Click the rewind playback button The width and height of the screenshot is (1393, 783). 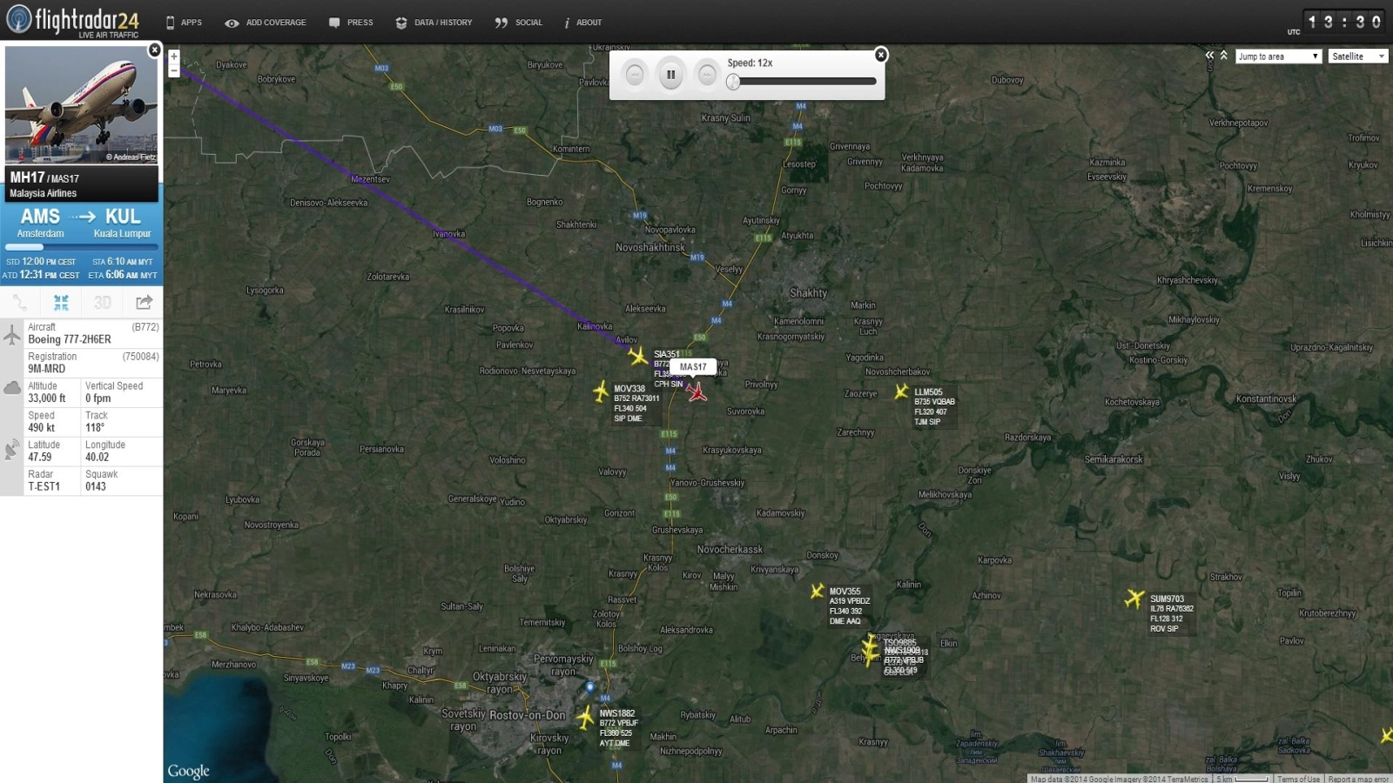pos(635,75)
